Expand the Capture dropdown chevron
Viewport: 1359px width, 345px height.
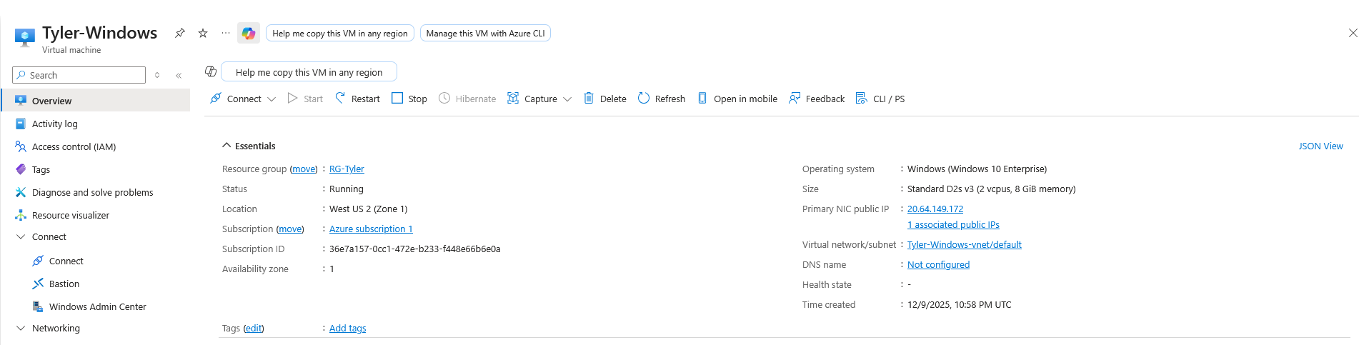click(567, 99)
